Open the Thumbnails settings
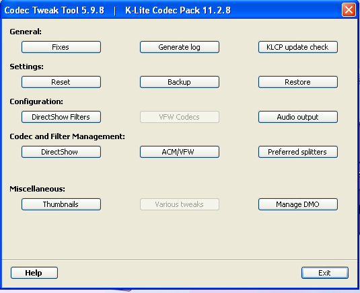 (x=61, y=204)
